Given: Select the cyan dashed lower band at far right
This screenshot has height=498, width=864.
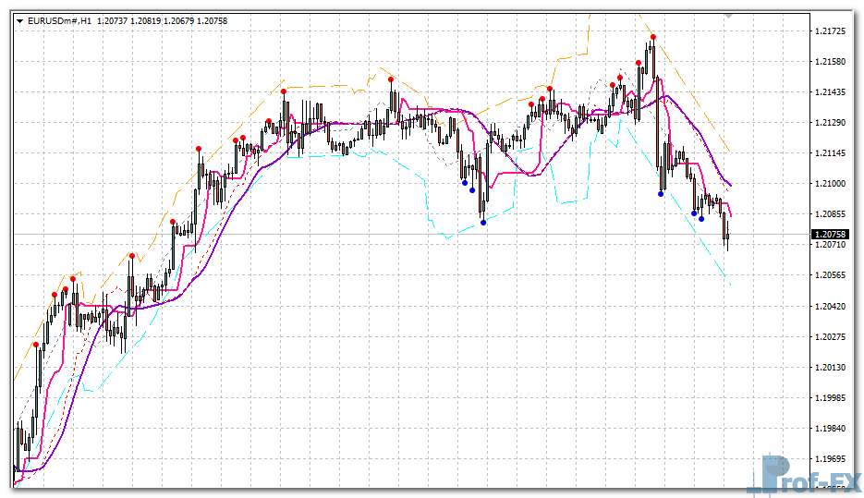Looking at the screenshot, I should pyautogui.click(x=730, y=285).
